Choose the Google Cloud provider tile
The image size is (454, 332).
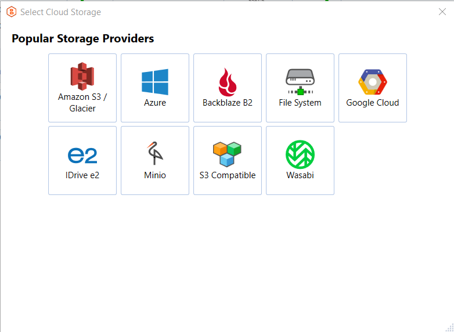373,88
